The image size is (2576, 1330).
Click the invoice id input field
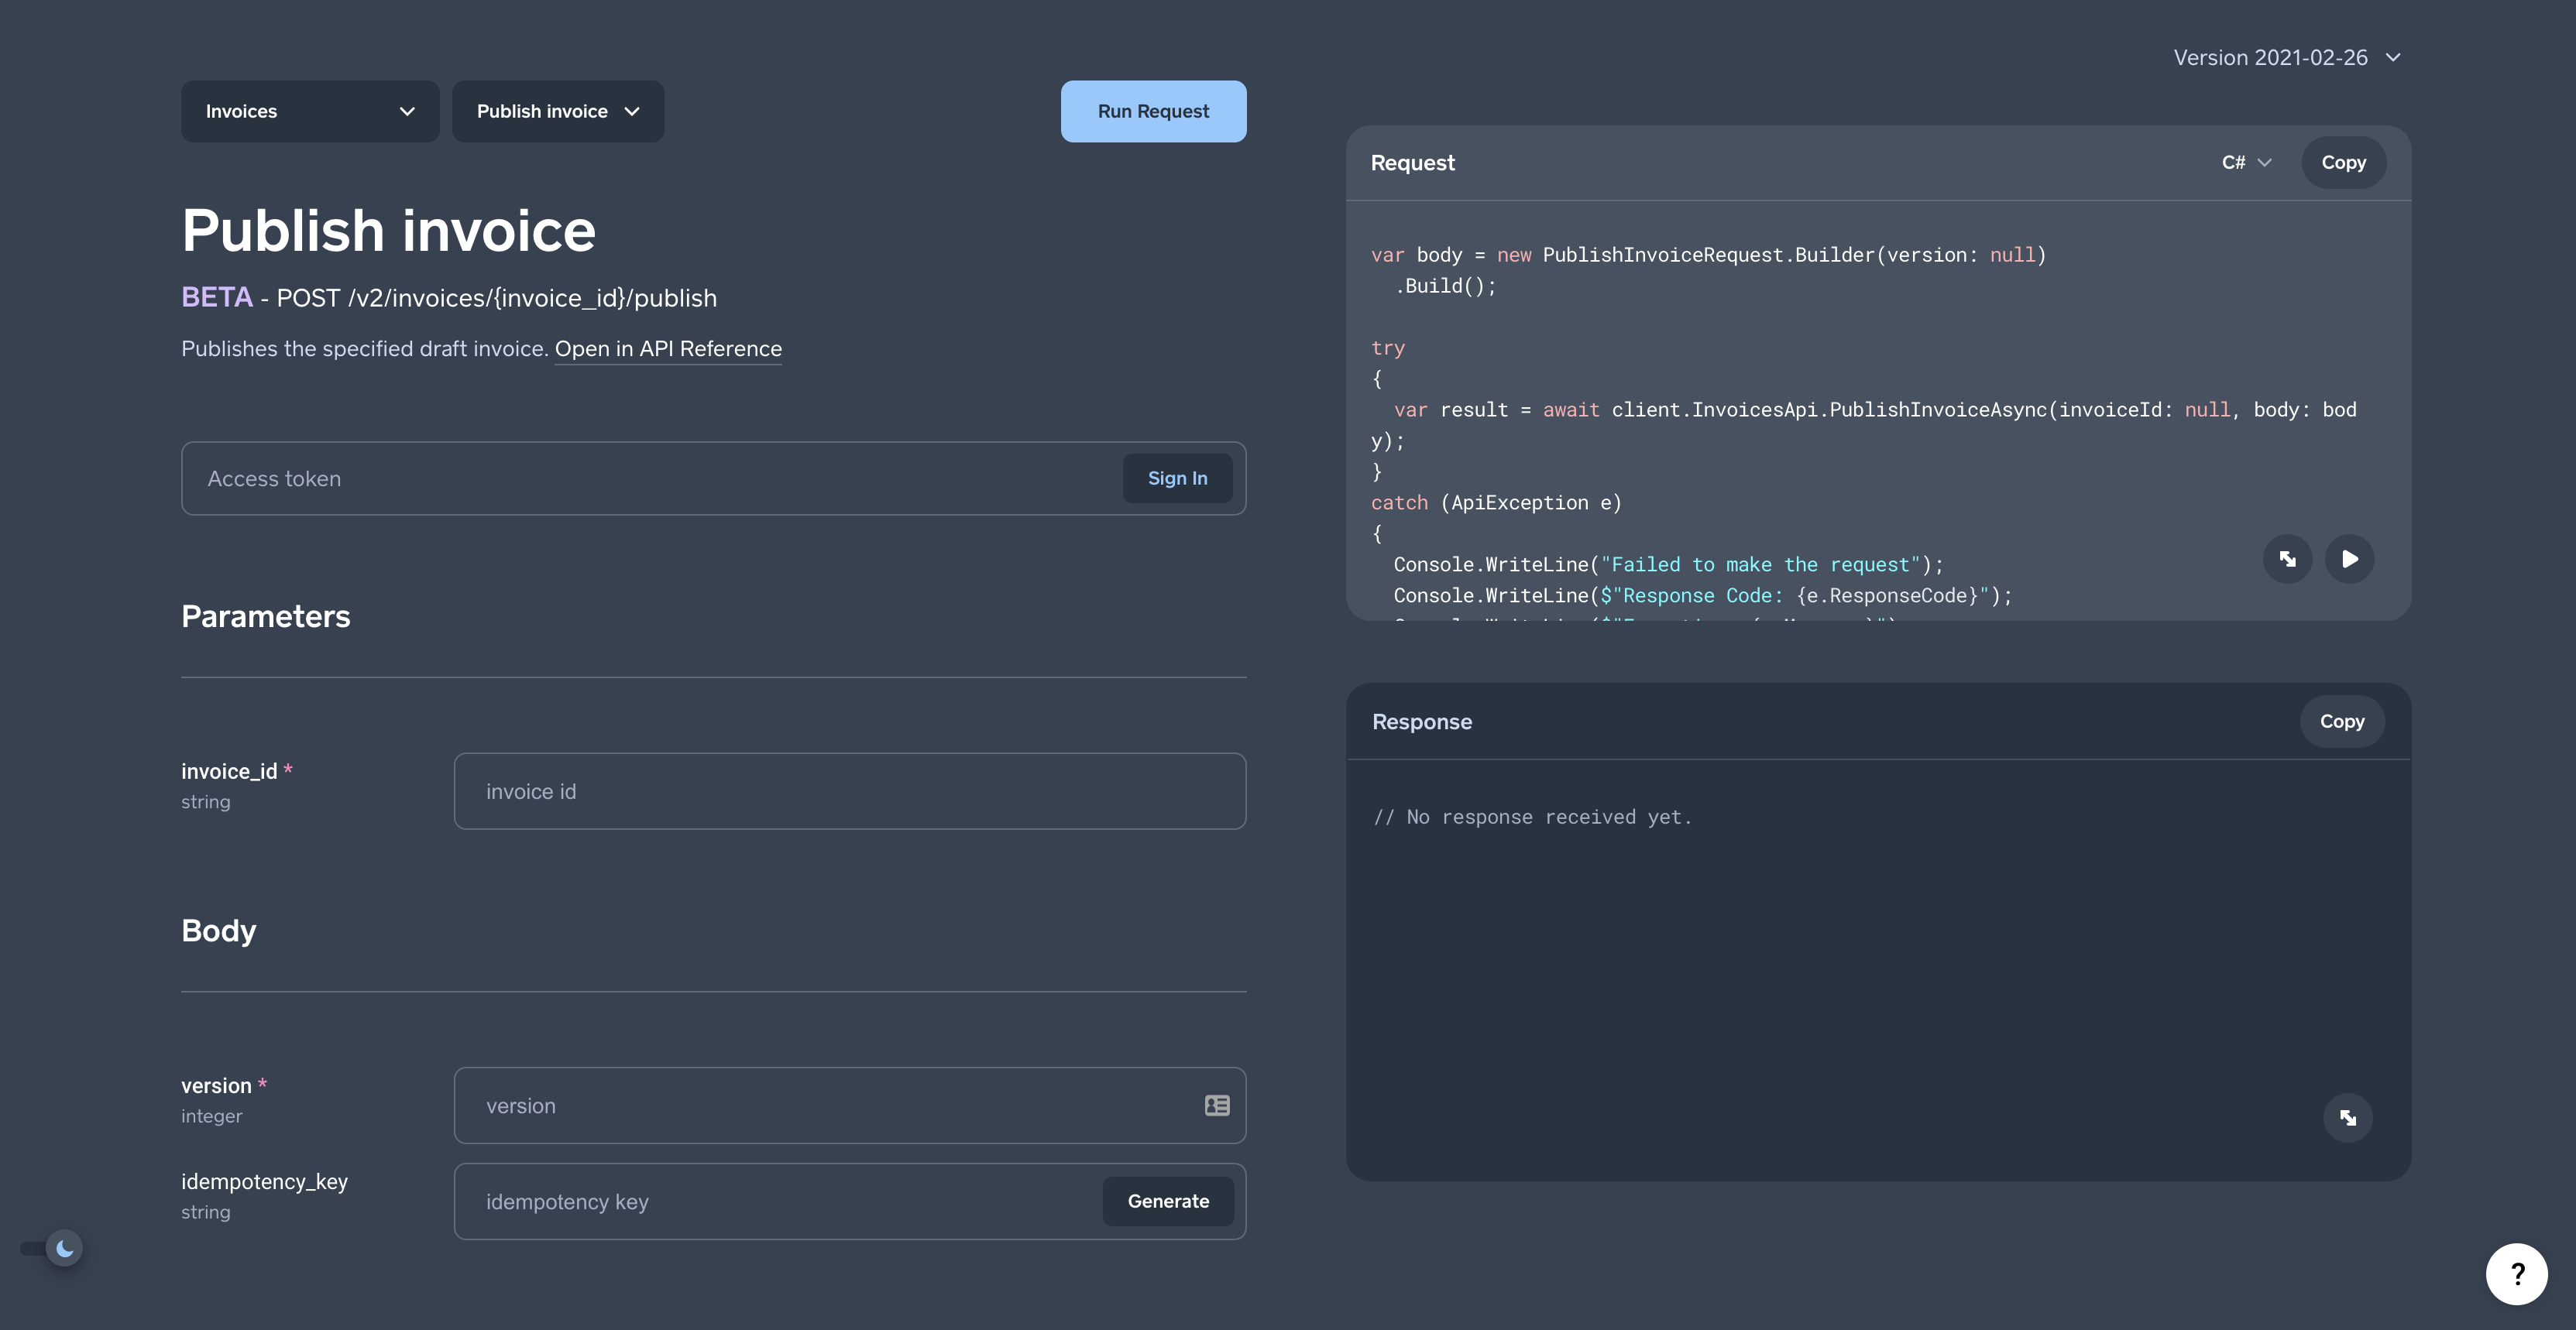(849, 791)
